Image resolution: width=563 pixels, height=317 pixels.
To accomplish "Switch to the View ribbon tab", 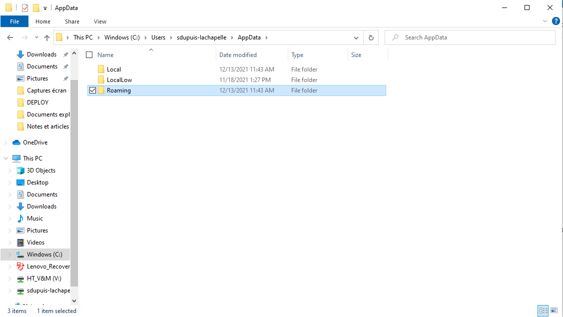I will click(100, 21).
